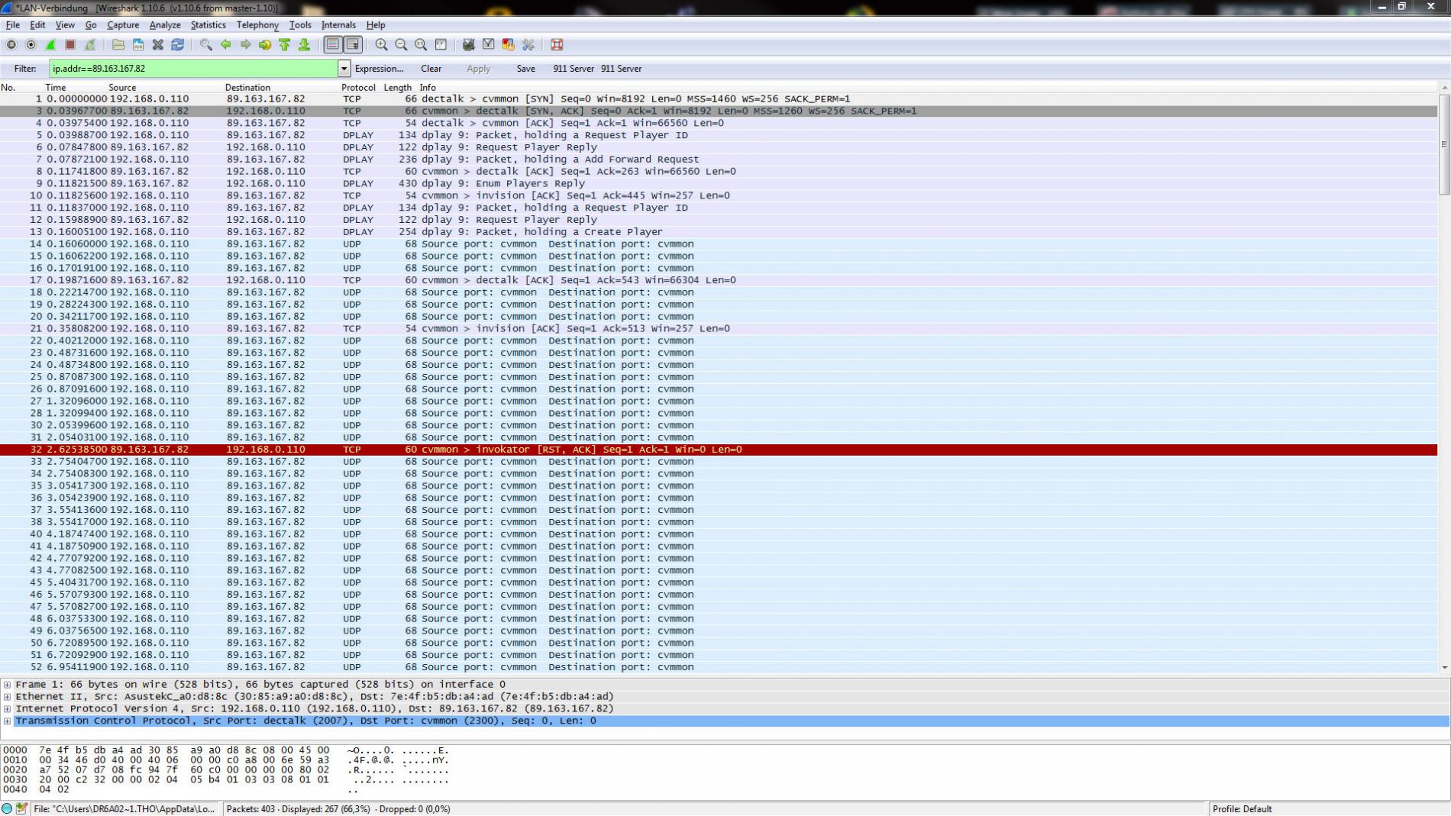Toggle packet list colorize button
The height and width of the screenshot is (816, 1451).
click(x=332, y=45)
